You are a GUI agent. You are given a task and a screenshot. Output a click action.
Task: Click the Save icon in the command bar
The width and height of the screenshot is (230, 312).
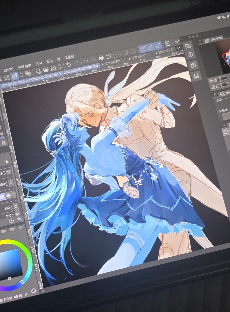tap(54, 68)
